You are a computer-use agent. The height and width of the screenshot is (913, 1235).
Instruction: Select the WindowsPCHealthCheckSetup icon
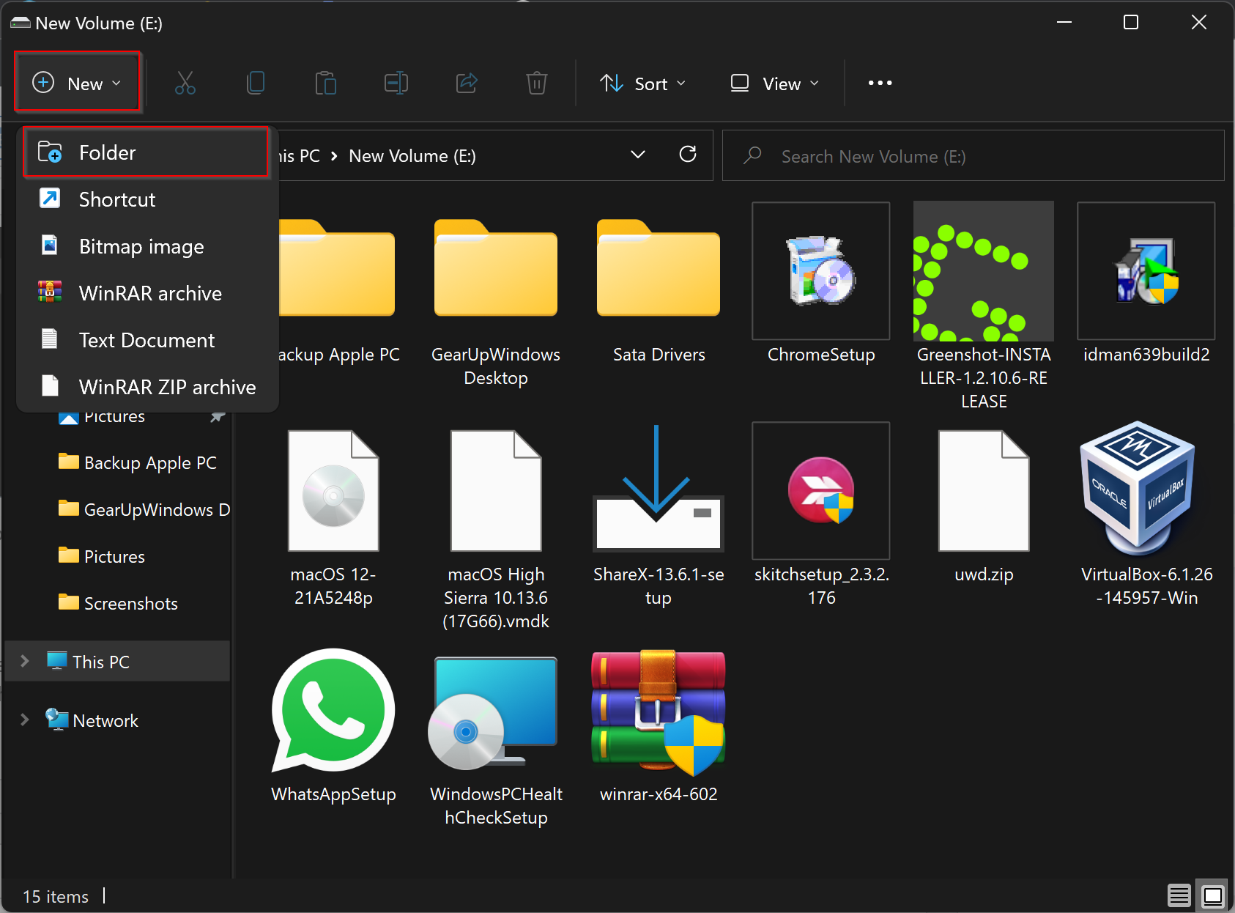click(x=493, y=714)
